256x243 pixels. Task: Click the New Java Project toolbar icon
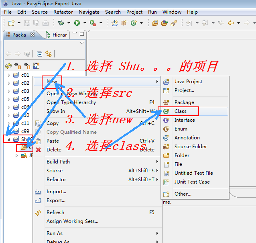(115, 23)
